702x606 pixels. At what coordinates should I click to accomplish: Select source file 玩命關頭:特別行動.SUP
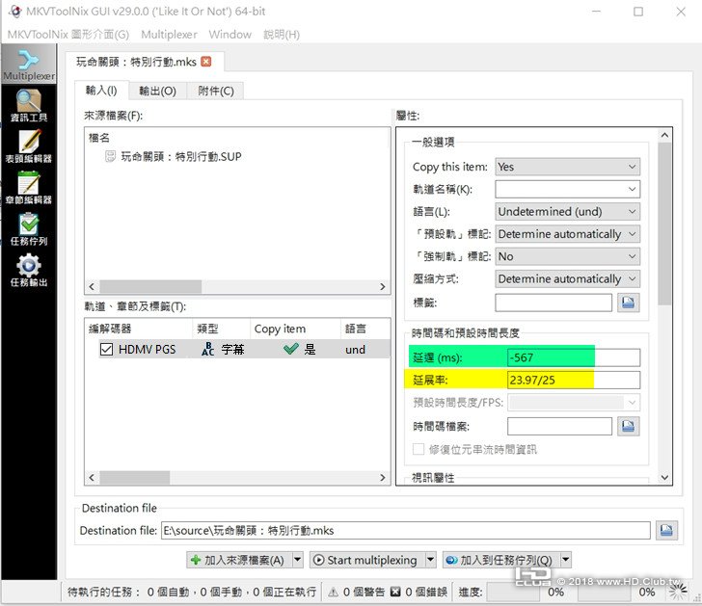181,156
